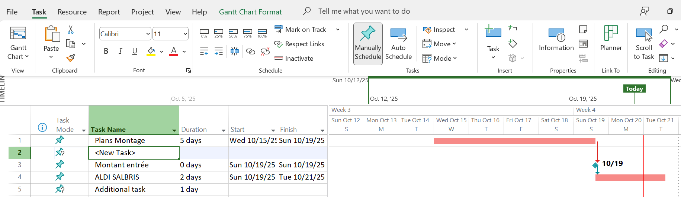Set progress with 50% complete icon
Image resolution: width=681 pixels, height=197 pixels.
click(233, 33)
